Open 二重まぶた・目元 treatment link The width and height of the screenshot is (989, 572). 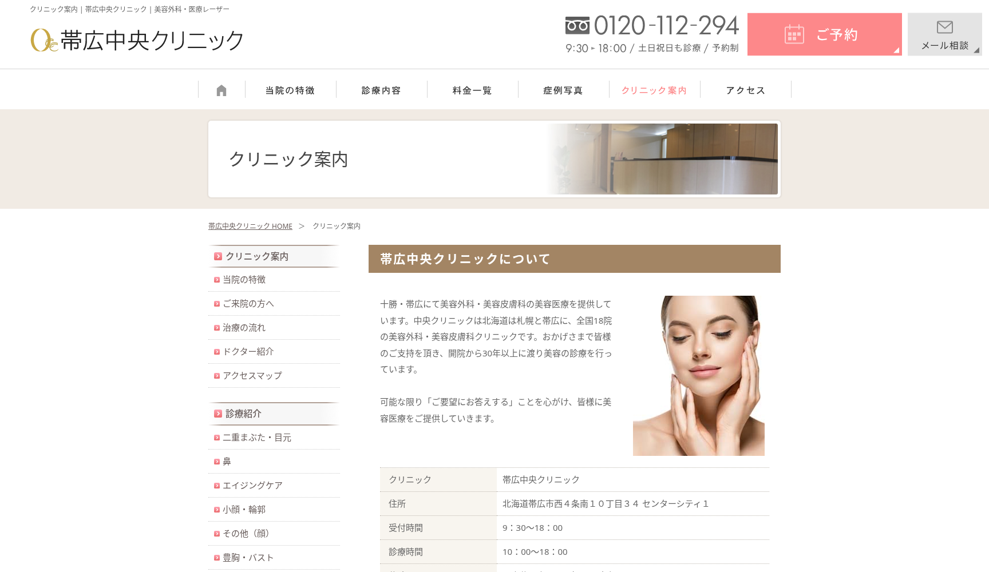[x=257, y=438]
